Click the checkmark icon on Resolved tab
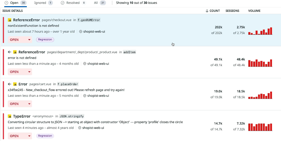The width and height of the screenshot is (281, 141). (63, 3)
